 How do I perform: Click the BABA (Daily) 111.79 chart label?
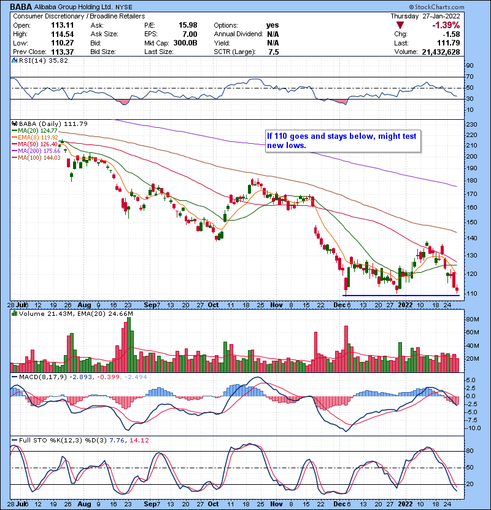pyautogui.click(x=53, y=124)
